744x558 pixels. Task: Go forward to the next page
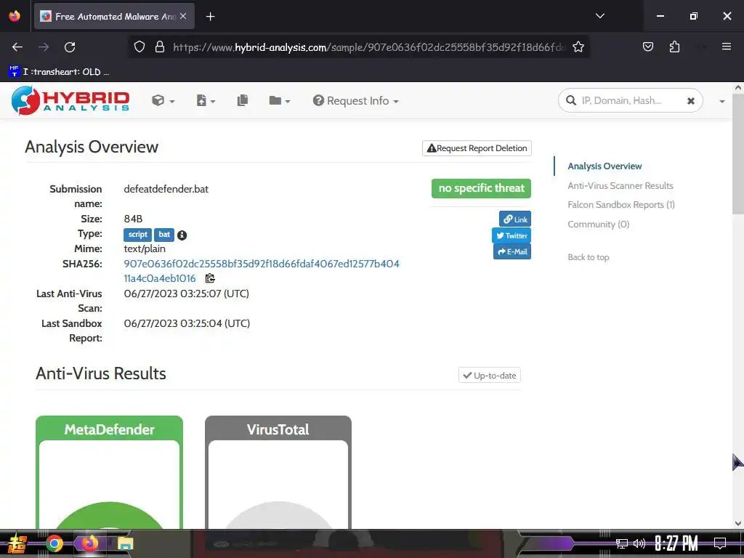click(44, 47)
